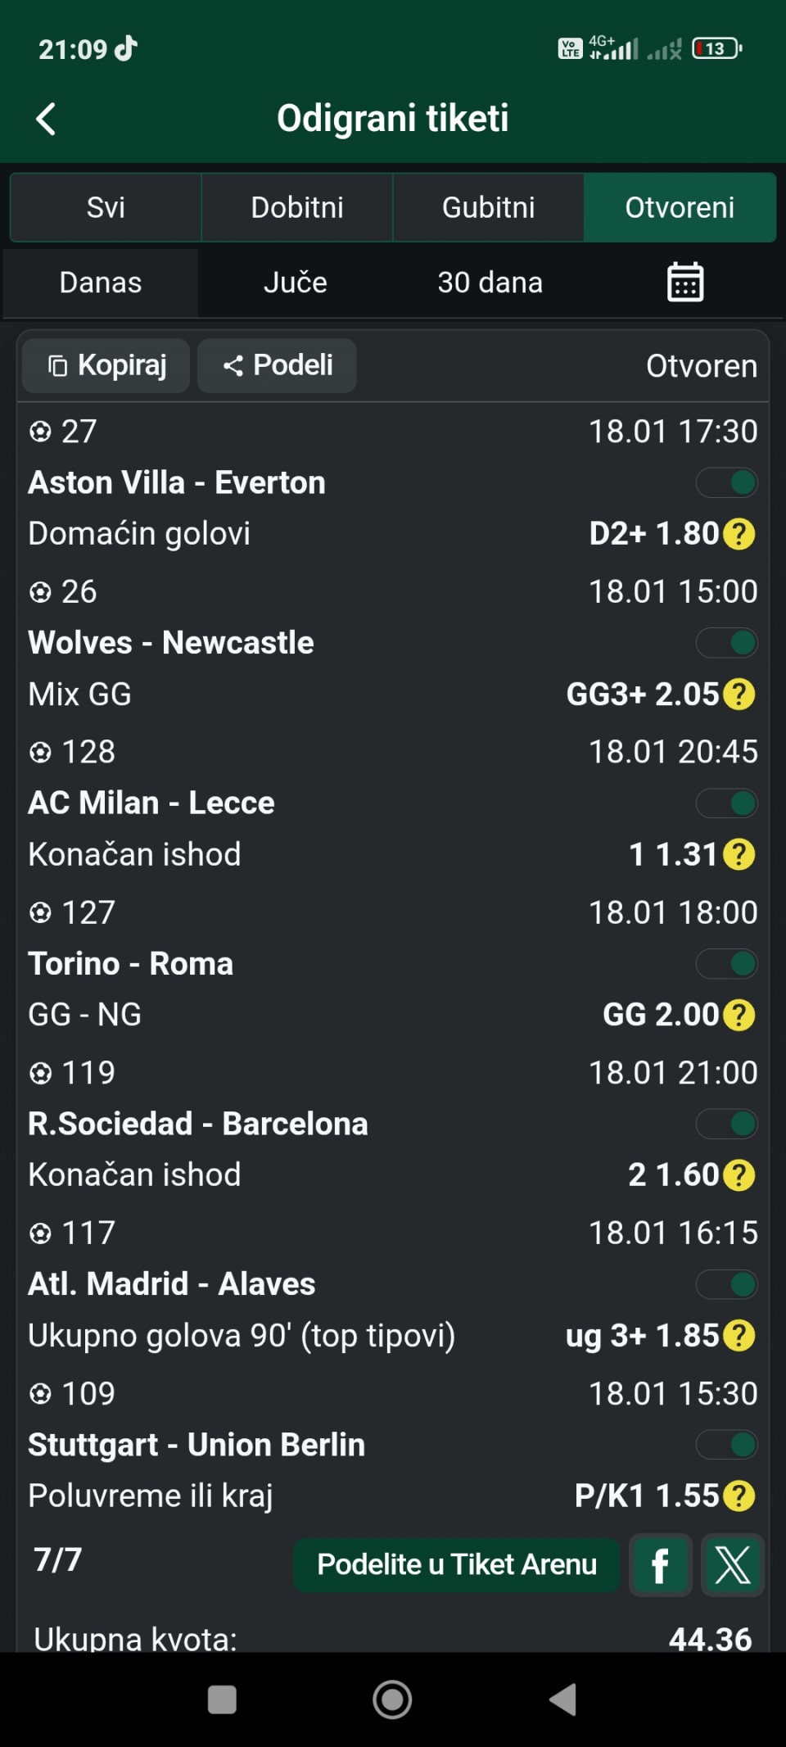Switch off the Torino - Roma match
This screenshot has height=1747, width=786.
(726, 964)
